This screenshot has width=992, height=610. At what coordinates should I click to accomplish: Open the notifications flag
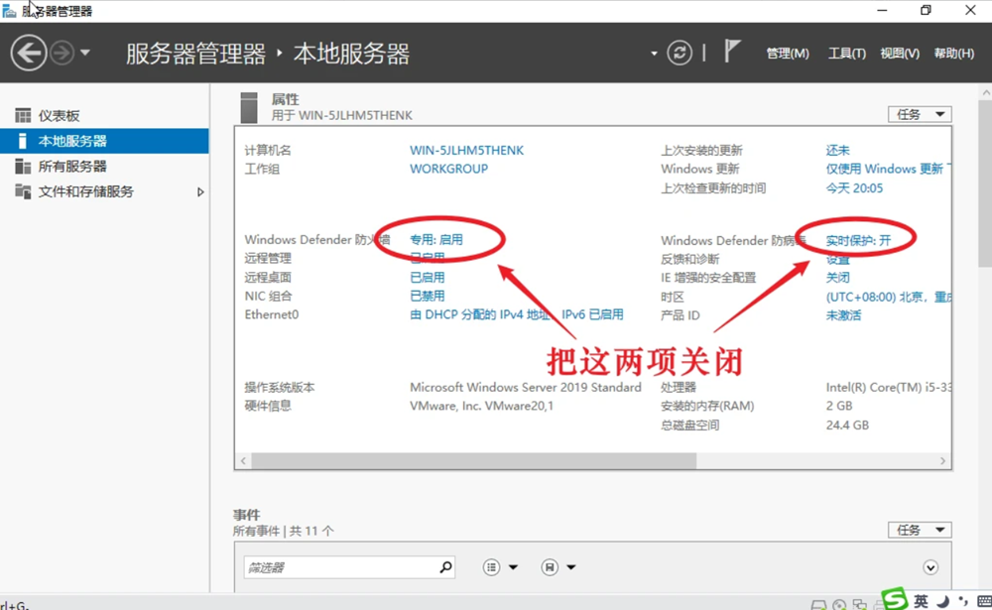click(x=732, y=52)
